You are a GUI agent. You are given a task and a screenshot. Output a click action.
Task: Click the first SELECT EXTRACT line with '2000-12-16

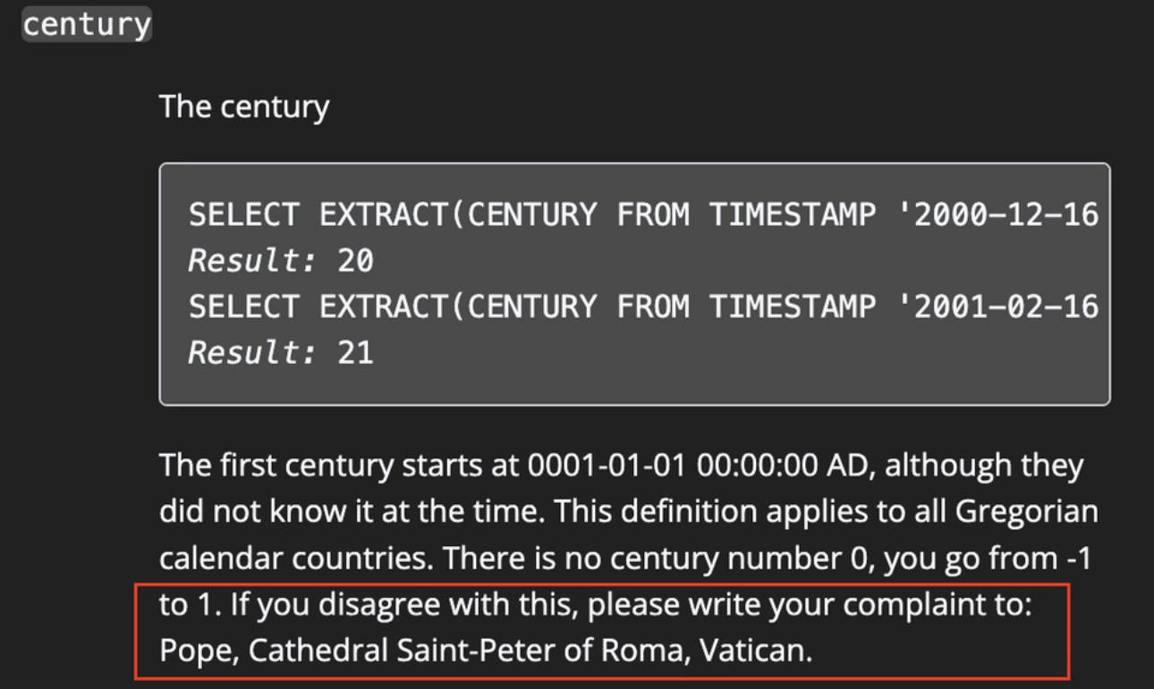(643, 214)
